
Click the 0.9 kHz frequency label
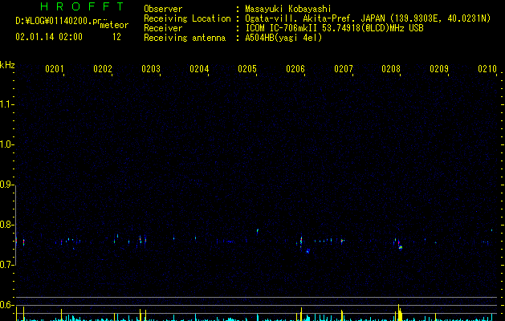pos(6,185)
